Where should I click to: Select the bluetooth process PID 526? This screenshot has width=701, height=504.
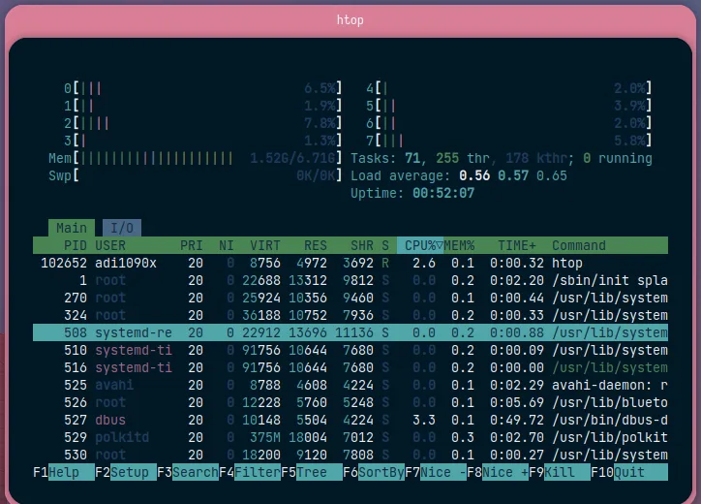350,402
